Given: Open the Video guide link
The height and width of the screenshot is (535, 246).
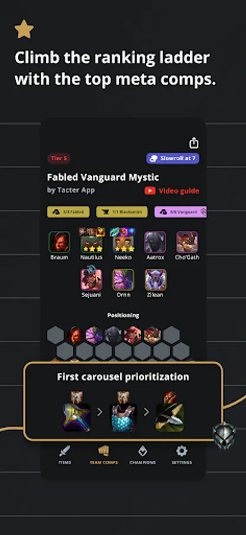Looking at the screenshot, I should pyautogui.click(x=172, y=191).
